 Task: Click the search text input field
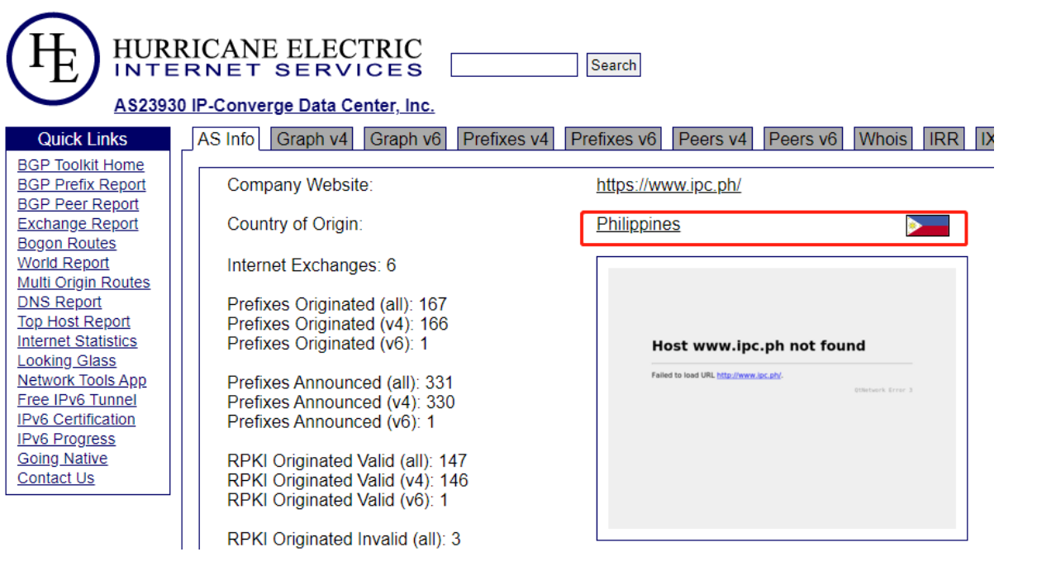[514, 65]
